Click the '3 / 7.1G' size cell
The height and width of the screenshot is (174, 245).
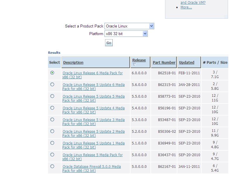(x=215, y=75)
